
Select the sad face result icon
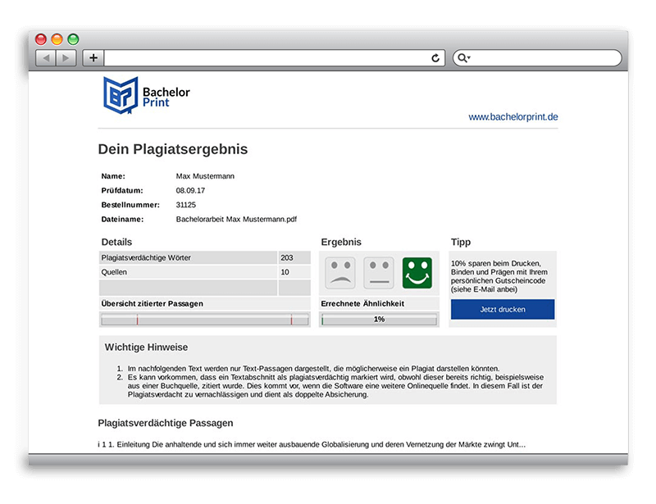tap(340, 273)
